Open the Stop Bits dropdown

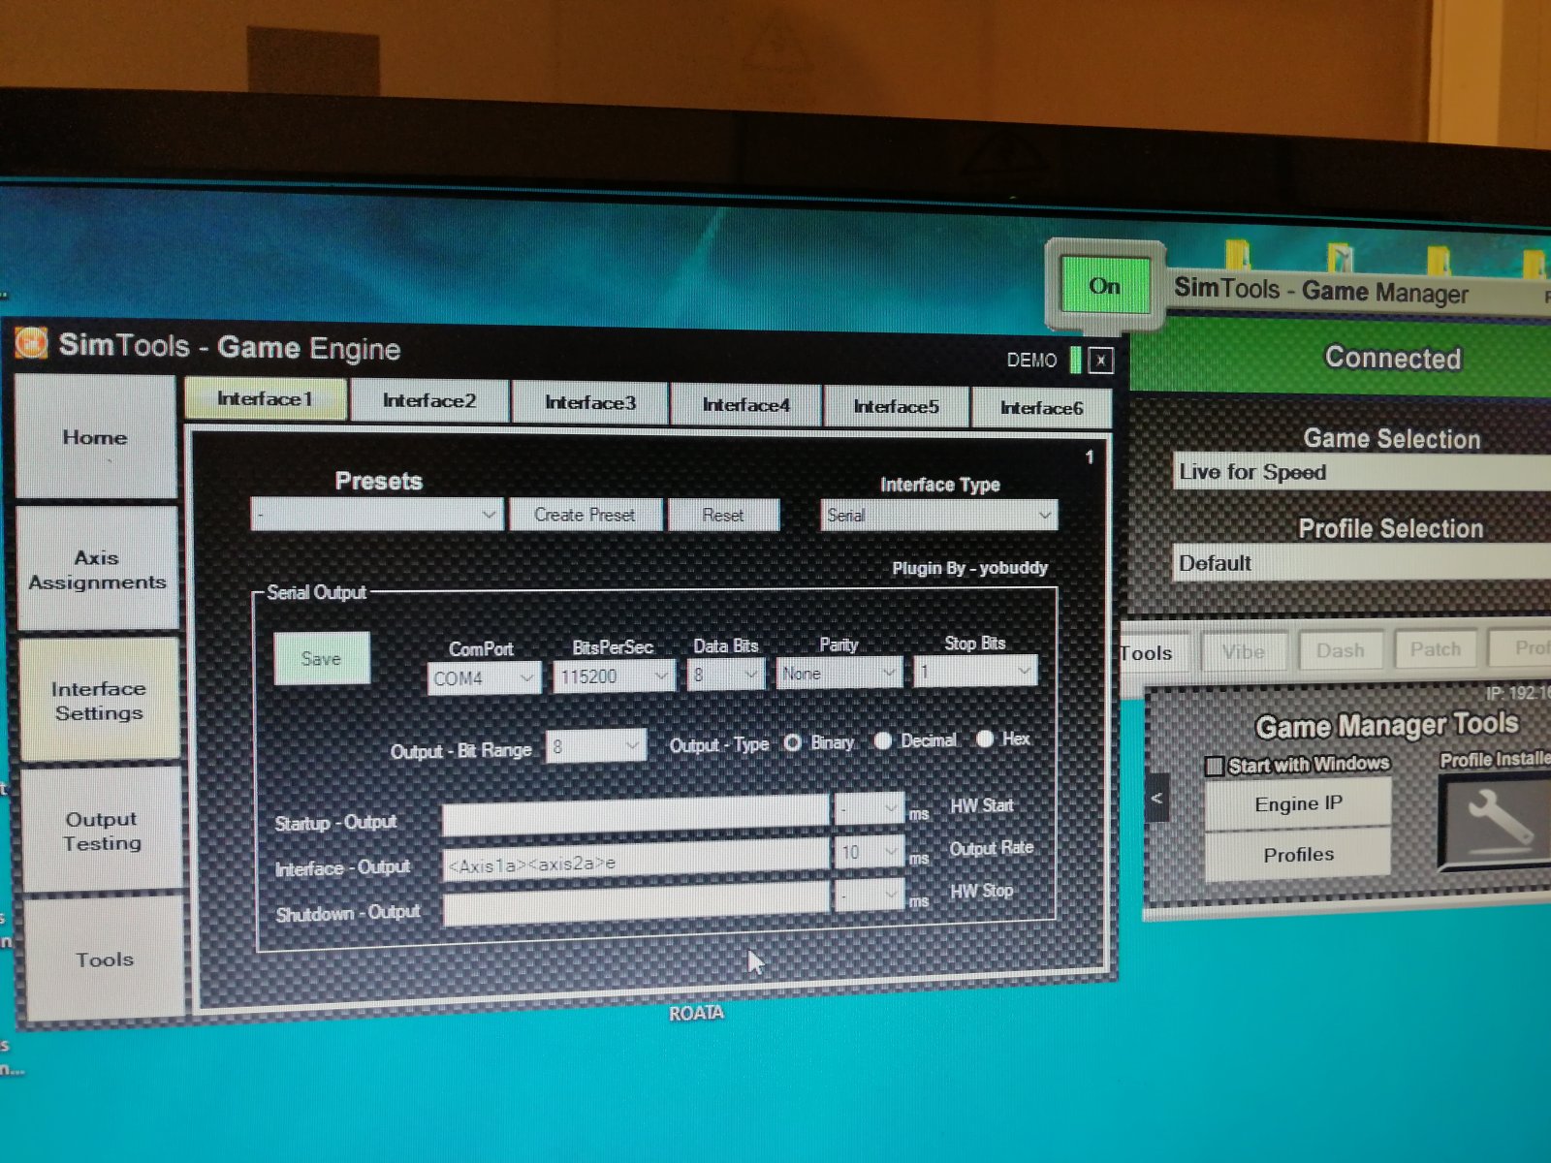click(x=975, y=670)
